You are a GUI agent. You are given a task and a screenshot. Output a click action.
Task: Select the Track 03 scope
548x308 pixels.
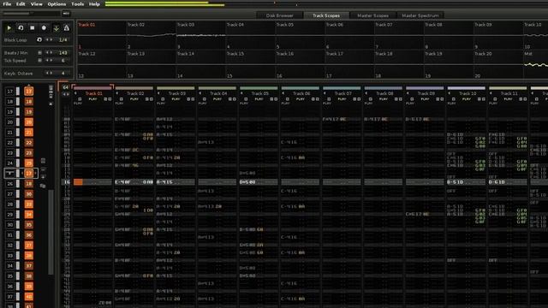[200, 35]
